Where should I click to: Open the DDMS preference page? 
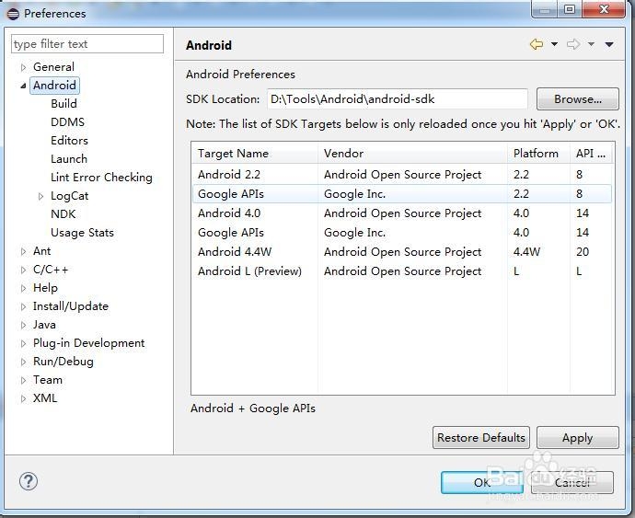tap(67, 121)
